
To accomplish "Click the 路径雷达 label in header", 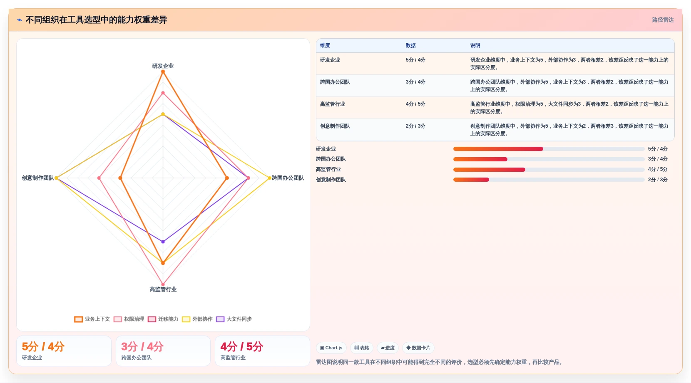I will (x=663, y=20).
